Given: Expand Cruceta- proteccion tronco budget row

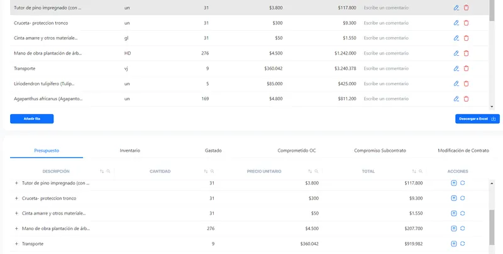Looking at the screenshot, I should pyautogui.click(x=17, y=198).
